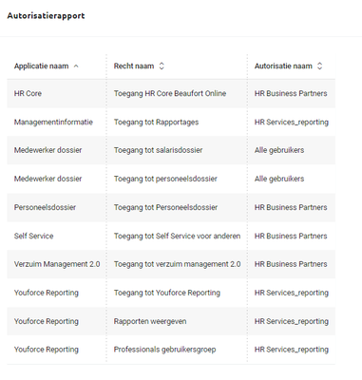Click the sort icon next to Autorisatie naam
This screenshot has height=380, width=362.
[x=319, y=66]
